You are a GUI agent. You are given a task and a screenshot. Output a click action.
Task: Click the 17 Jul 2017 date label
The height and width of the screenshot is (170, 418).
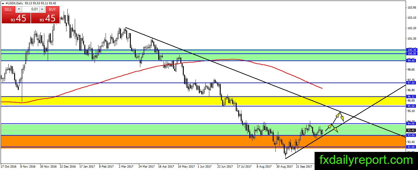pos(244,166)
